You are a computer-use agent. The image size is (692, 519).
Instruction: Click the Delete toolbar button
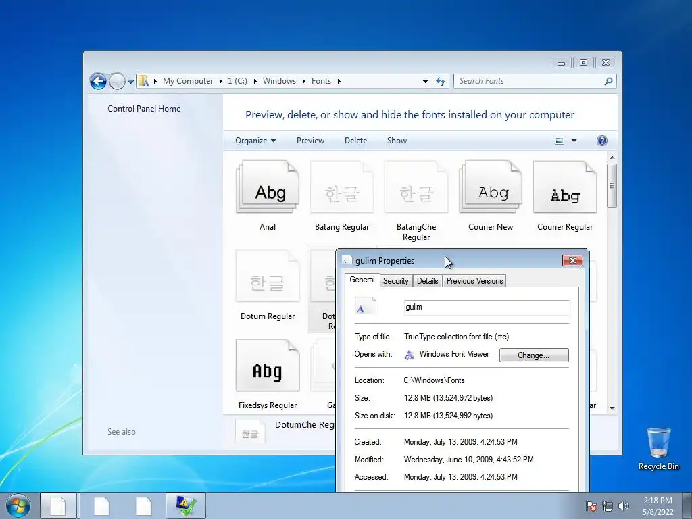click(355, 141)
